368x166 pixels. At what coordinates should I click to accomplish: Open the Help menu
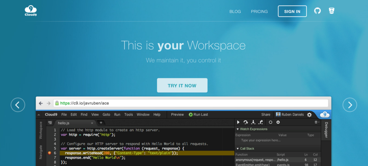tap(157, 114)
